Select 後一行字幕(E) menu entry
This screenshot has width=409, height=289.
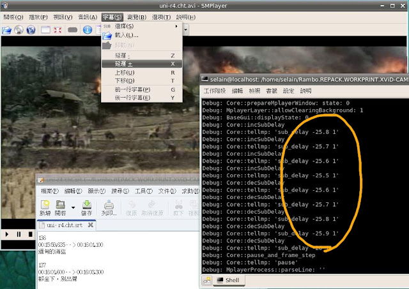pyautogui.click(x=142, y=98)
